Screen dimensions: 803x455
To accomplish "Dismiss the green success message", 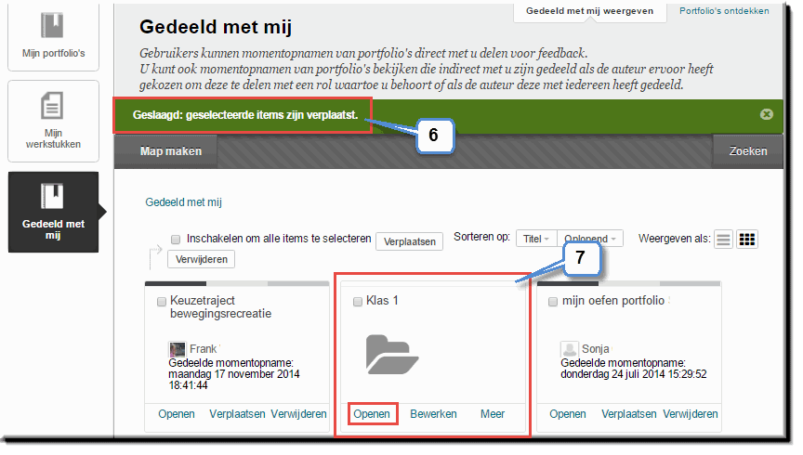I will pos(766,114).
